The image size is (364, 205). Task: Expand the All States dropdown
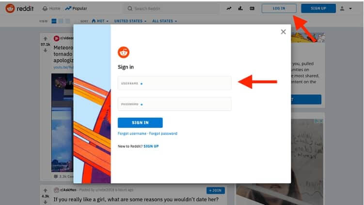164,21
